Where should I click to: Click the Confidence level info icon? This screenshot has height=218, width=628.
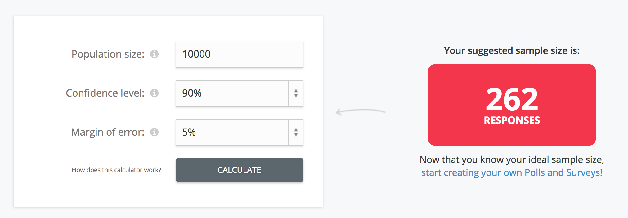tap(154, 93)
